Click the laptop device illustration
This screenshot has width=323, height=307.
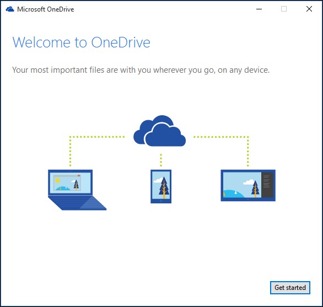(x=77, y=190)
